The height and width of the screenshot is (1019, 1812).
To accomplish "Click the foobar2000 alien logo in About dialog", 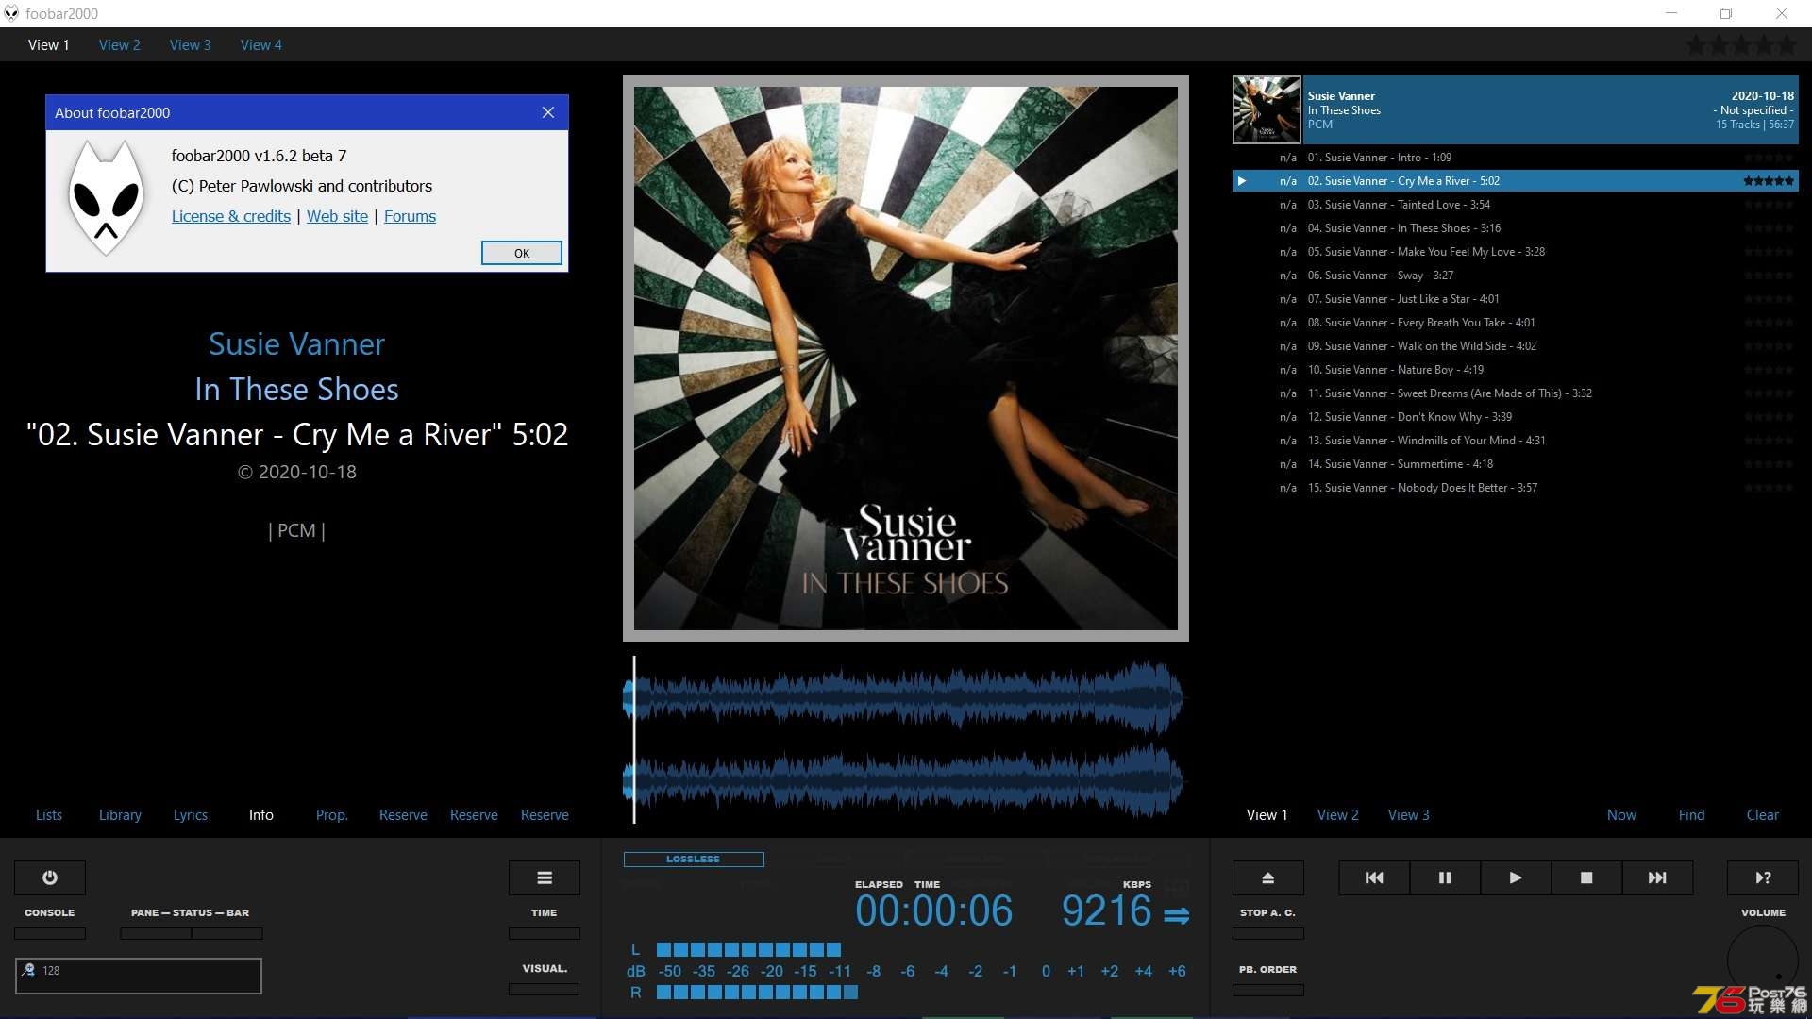I will click(x=106, y=198).
